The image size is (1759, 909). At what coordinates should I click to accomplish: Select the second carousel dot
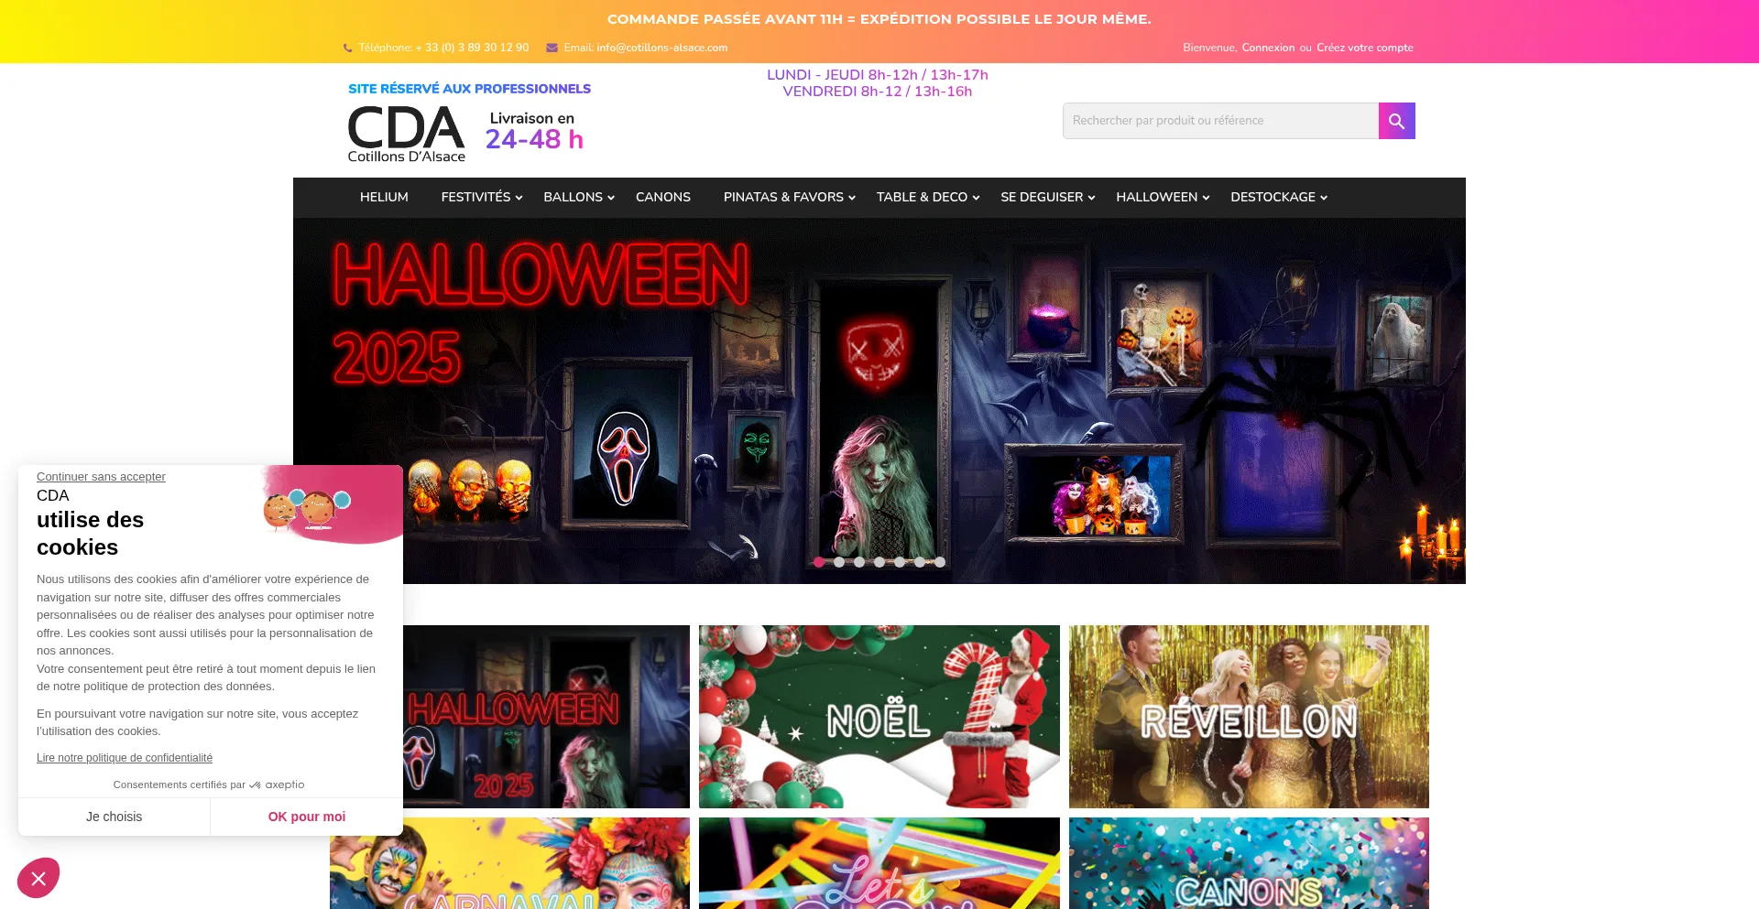coord(839,562)
